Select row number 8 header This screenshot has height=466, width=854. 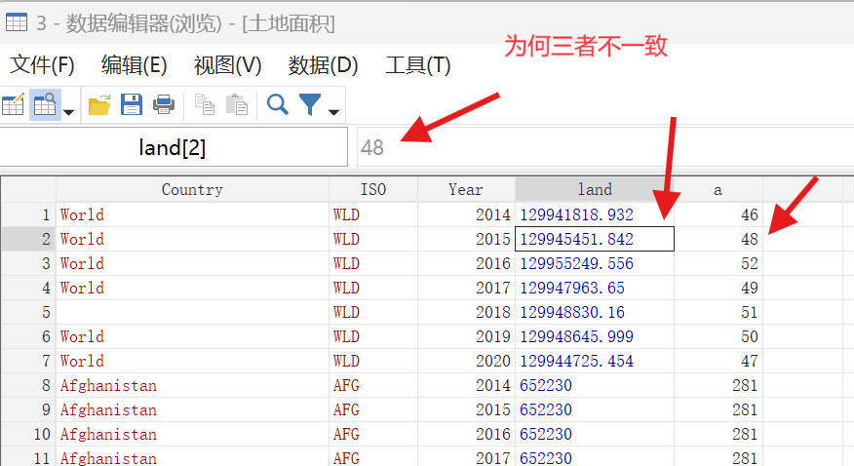pos(28,385)
